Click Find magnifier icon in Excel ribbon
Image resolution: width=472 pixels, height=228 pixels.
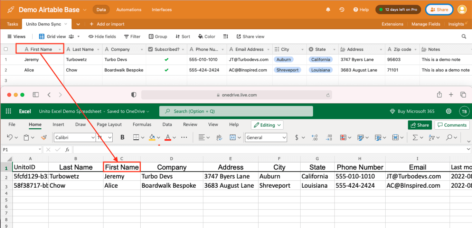pos(449,137)
